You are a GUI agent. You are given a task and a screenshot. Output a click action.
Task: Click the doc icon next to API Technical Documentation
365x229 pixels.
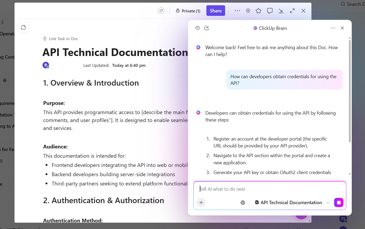point(257,202)
